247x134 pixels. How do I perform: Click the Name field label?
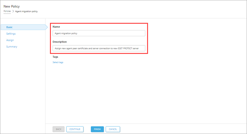pyautogui.click(x=56, y=27)
